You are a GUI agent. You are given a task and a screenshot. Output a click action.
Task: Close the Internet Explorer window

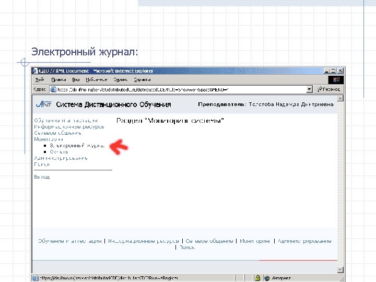coord(340,70)
